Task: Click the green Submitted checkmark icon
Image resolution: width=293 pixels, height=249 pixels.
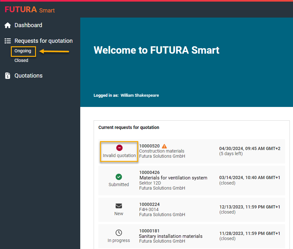Action: [119, 177]
